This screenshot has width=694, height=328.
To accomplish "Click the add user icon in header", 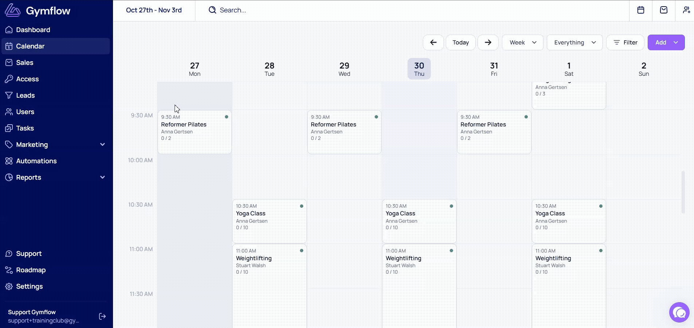I will tap(686, 10).
